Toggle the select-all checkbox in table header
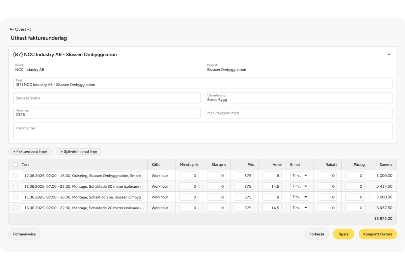The width and height of the screenshot is (405, 270). point(15,165)
